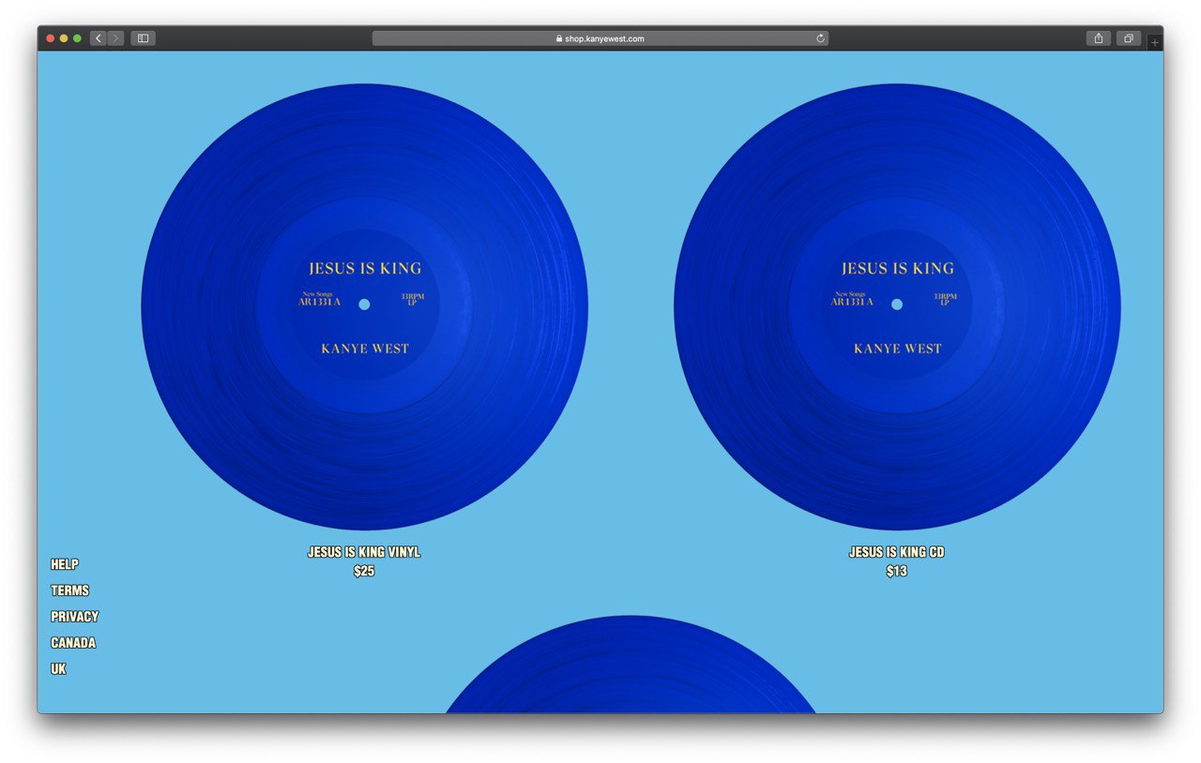Open the TERMS link
This screenshot has height=763, width=1201.
pyautogui.click(x=70, y=591)
